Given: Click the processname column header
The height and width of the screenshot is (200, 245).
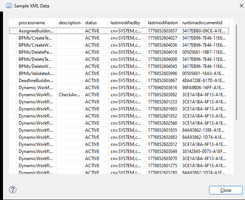Looking at the screenshot, I should [x=36, y=23].
